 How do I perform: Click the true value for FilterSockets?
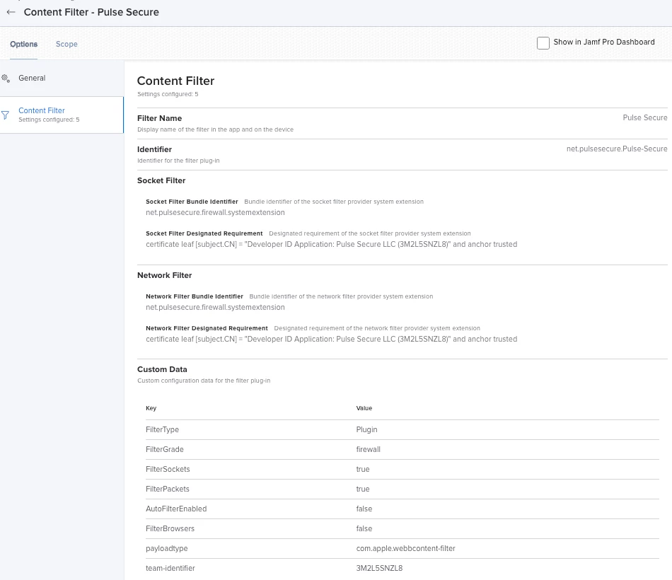(363, 469)
